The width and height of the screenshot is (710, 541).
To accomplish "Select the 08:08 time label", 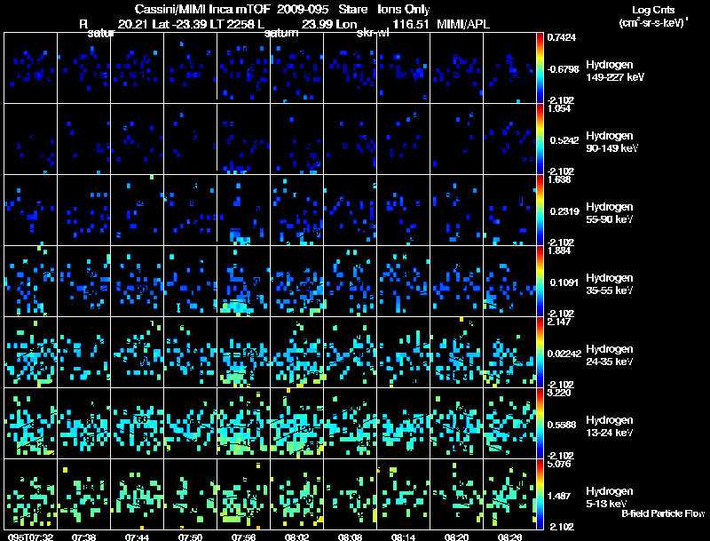I will 349,537.
